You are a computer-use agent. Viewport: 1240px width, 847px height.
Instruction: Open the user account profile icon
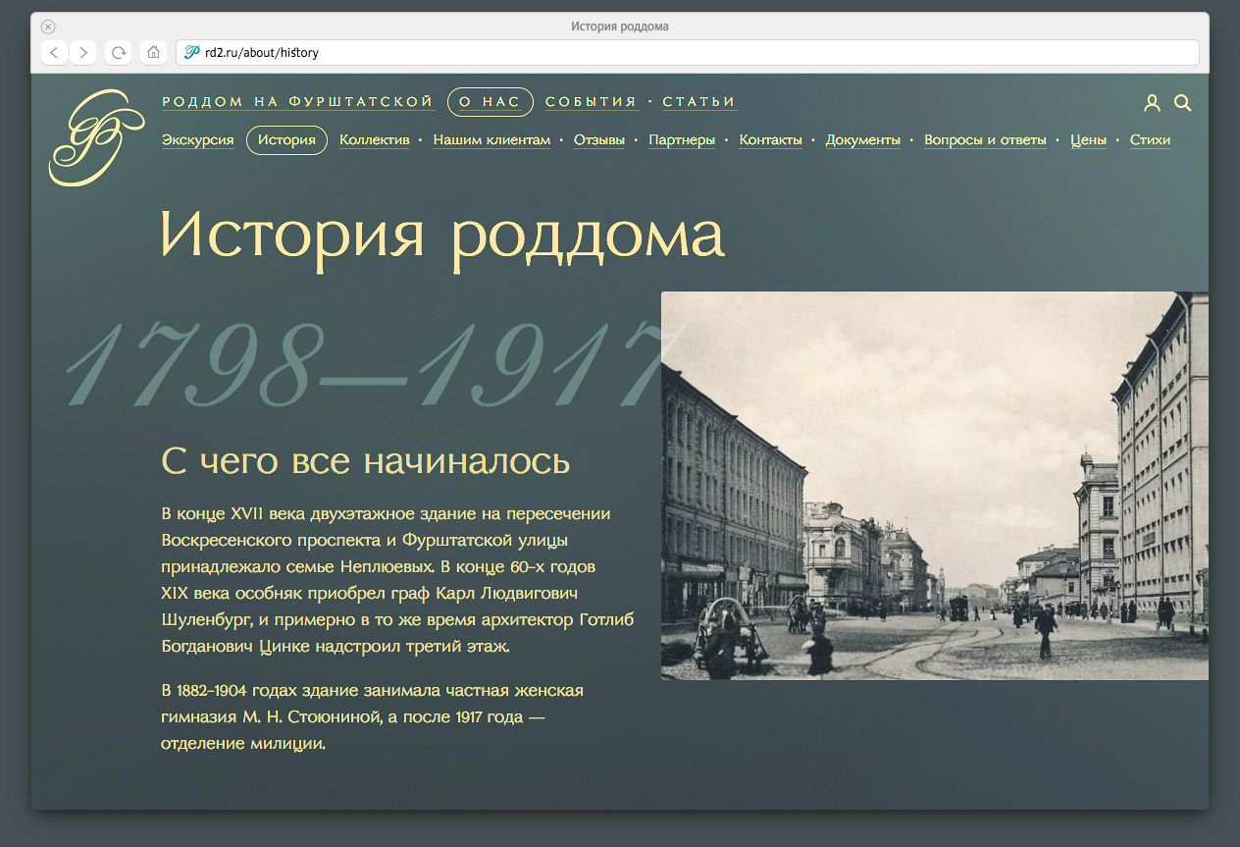click(x=1152, y=103)
